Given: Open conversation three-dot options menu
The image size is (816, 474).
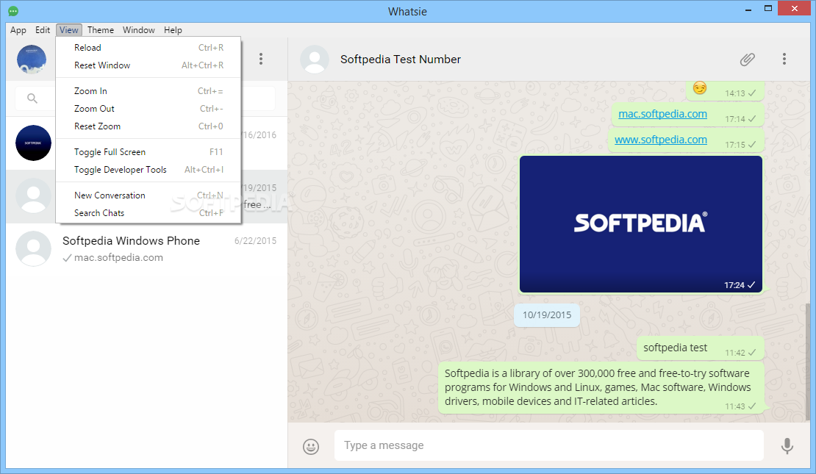Looking at the screenshot, I should click(x=784, y=59).
